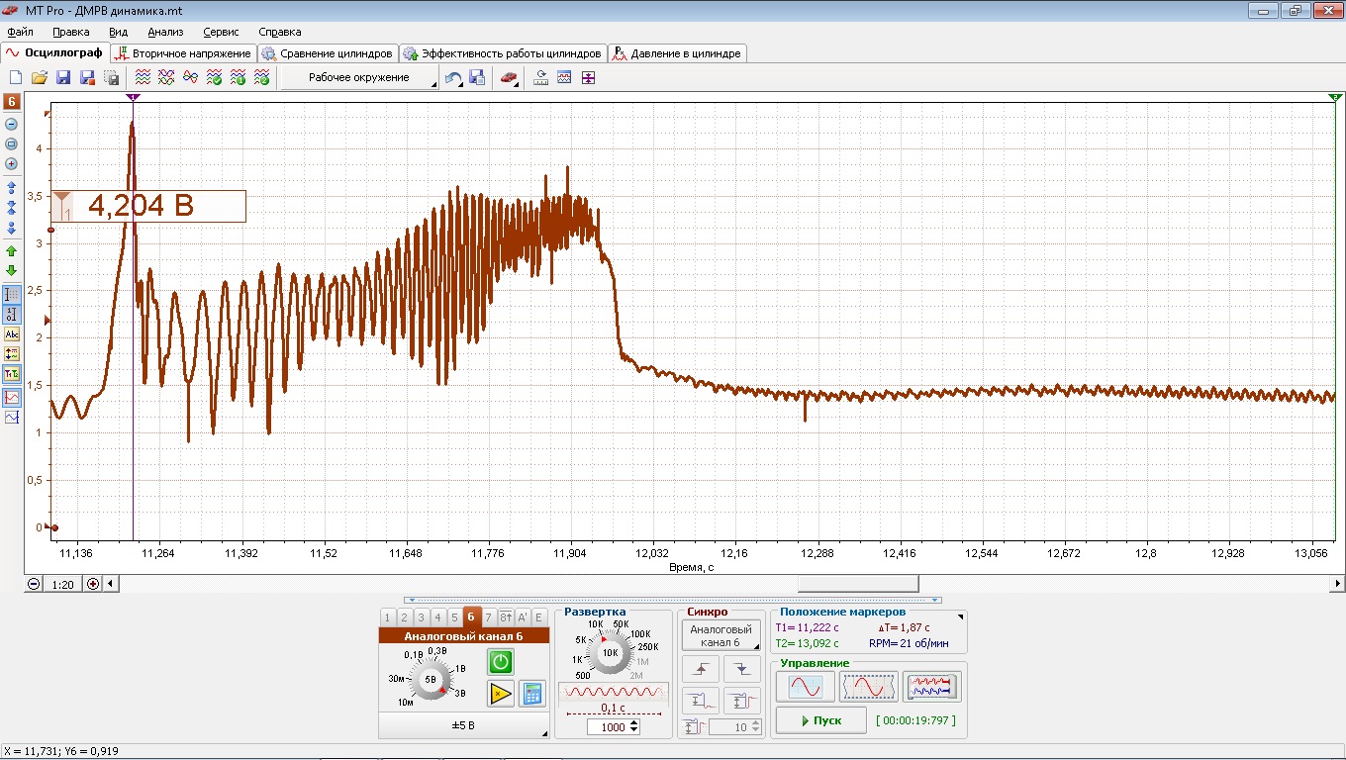1346x760 pixels.
Task: Open the red car vehicle selection icon
Action: click(x=509, y=77)
